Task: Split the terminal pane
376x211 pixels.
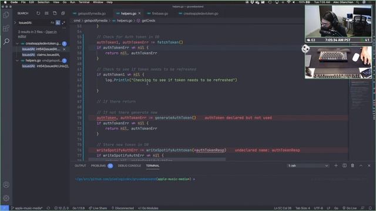Action: [x=344, y=165]
